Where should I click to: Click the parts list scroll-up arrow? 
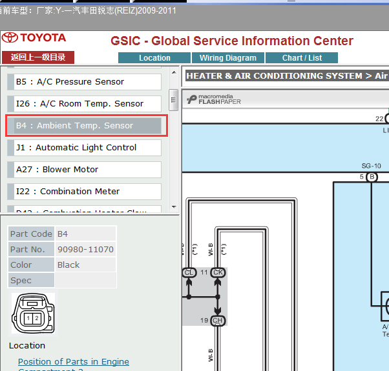174,72
